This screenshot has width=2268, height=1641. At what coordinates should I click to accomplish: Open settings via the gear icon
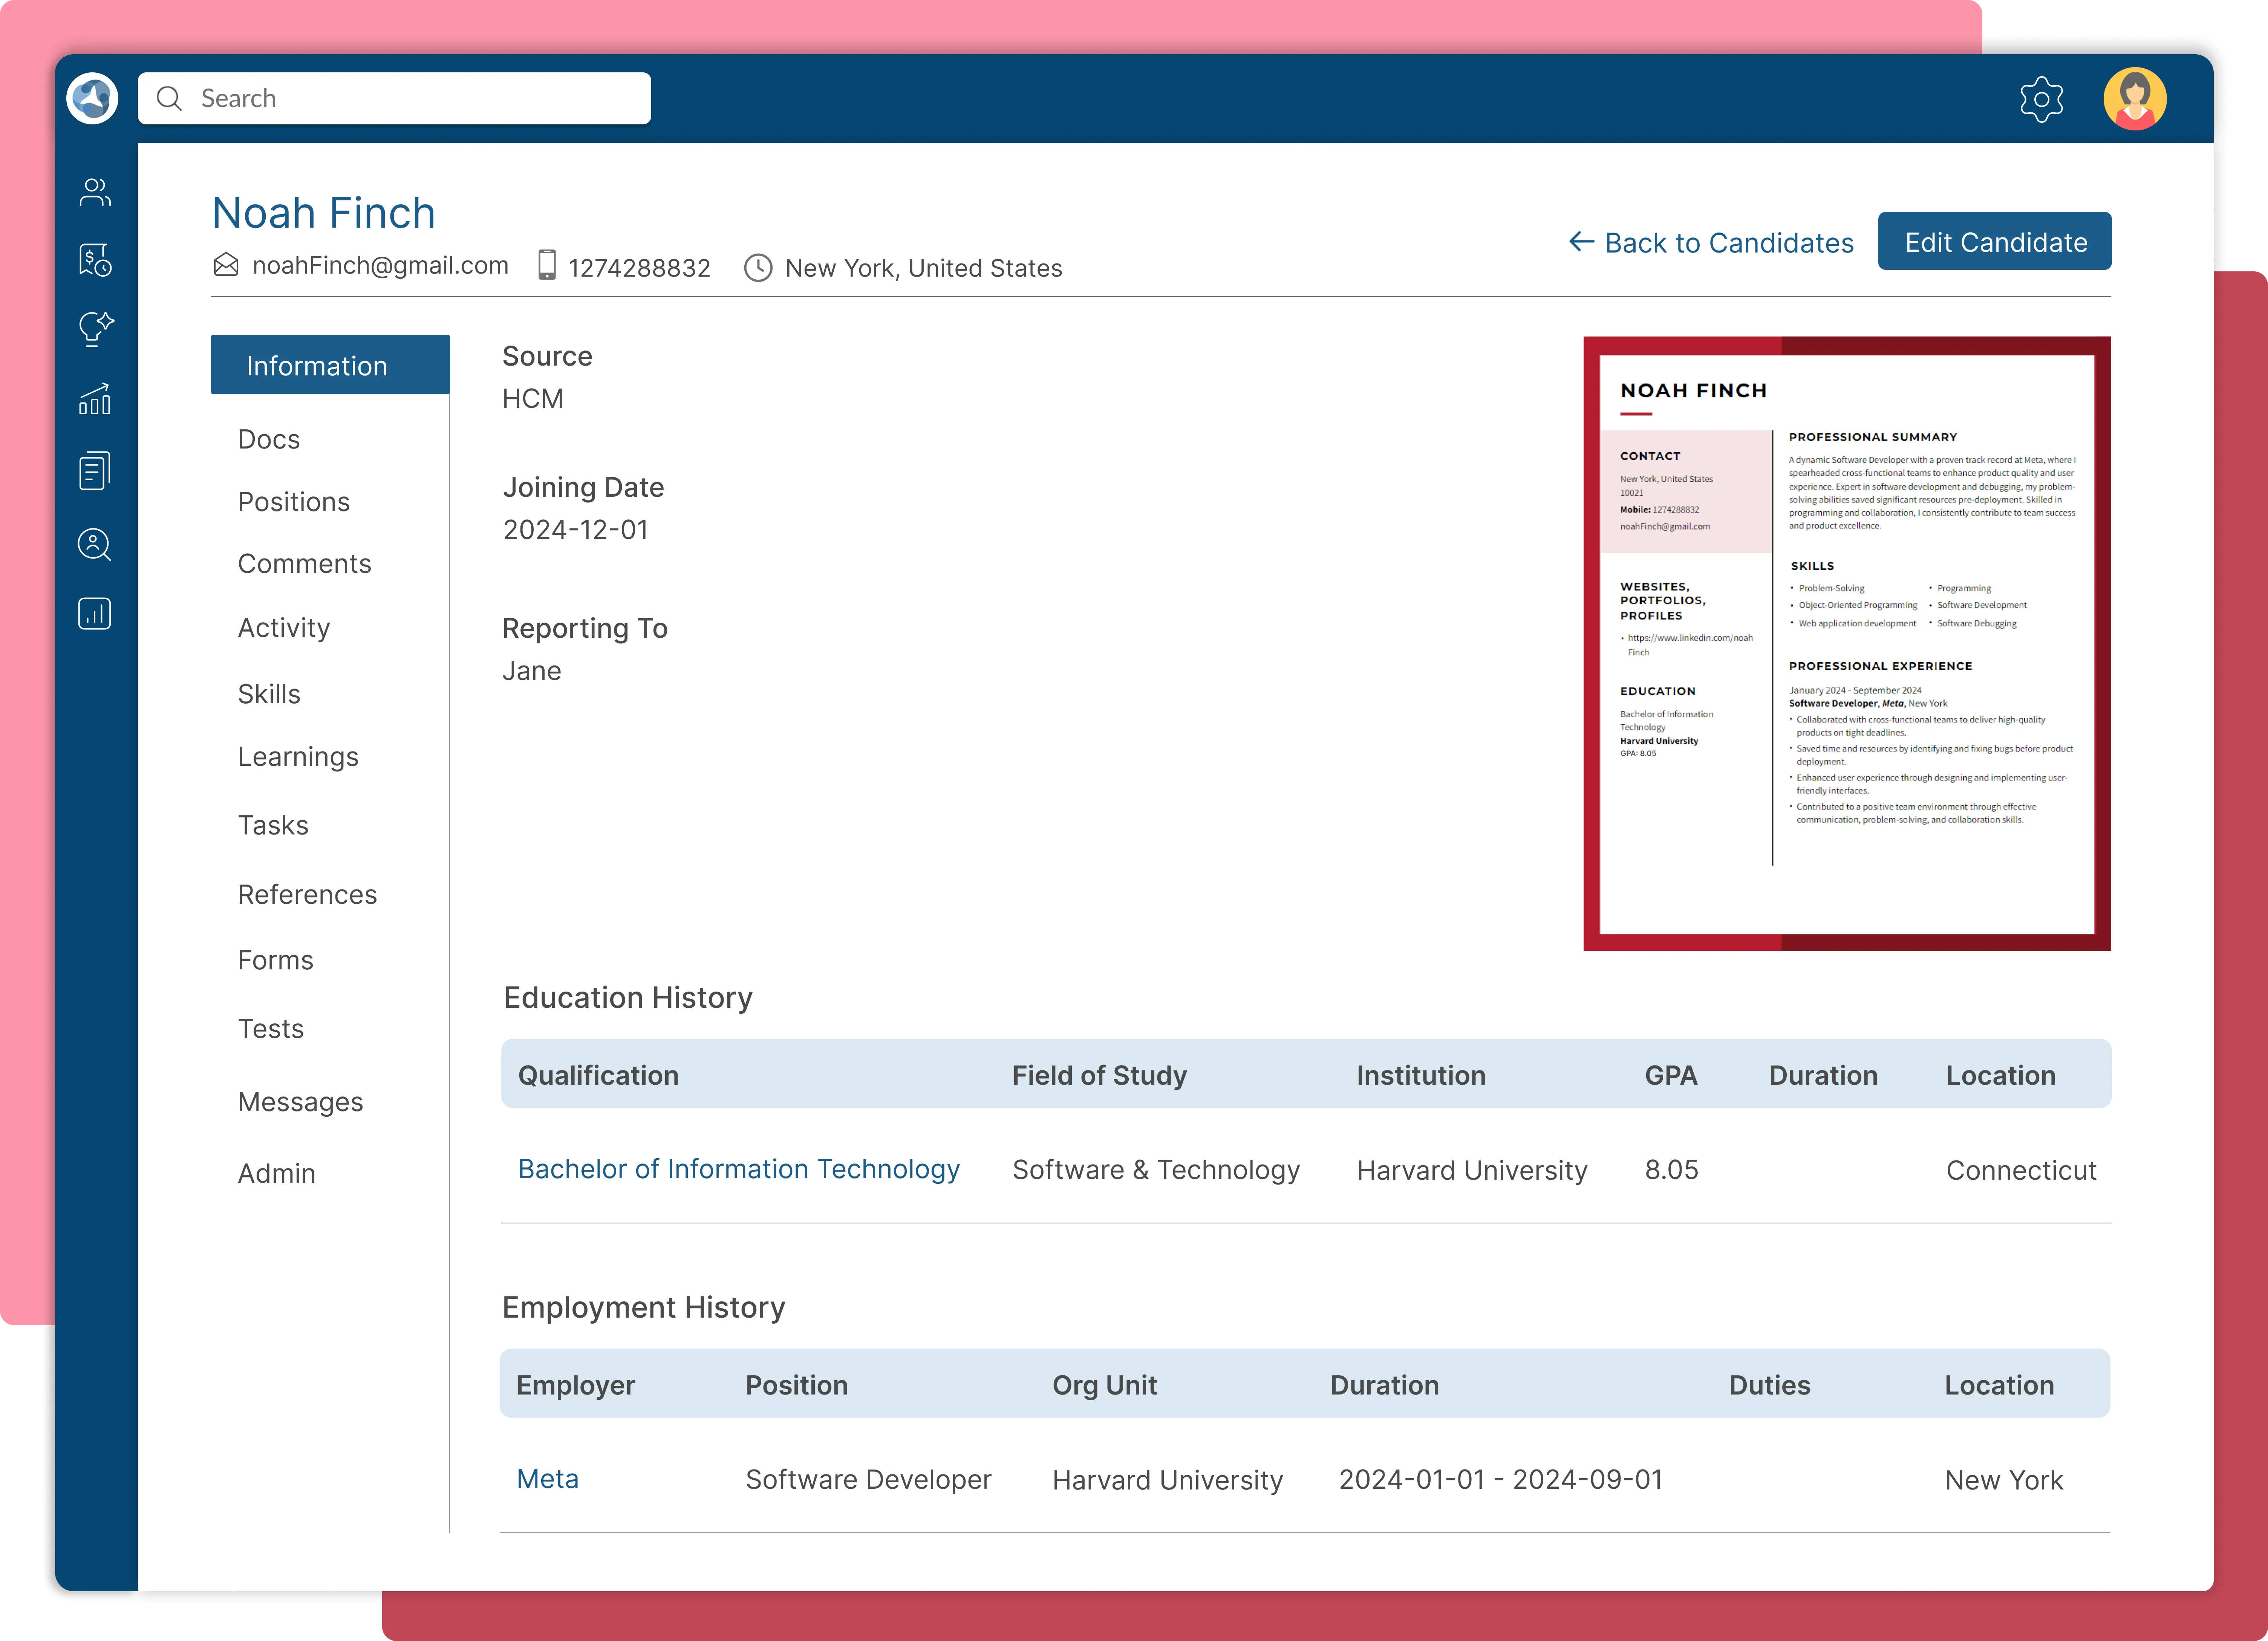(2041, 99)
